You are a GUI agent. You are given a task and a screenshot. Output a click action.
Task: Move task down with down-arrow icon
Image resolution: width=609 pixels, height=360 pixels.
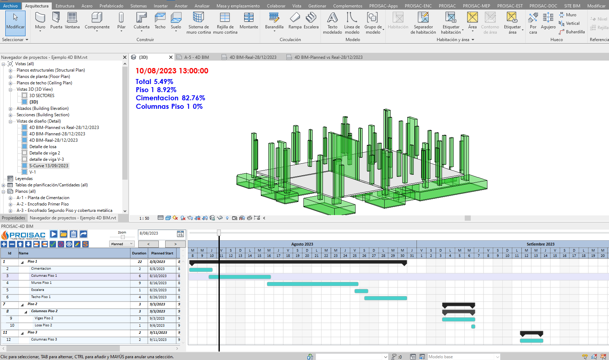pyautogui.click(x=28, y=244)
